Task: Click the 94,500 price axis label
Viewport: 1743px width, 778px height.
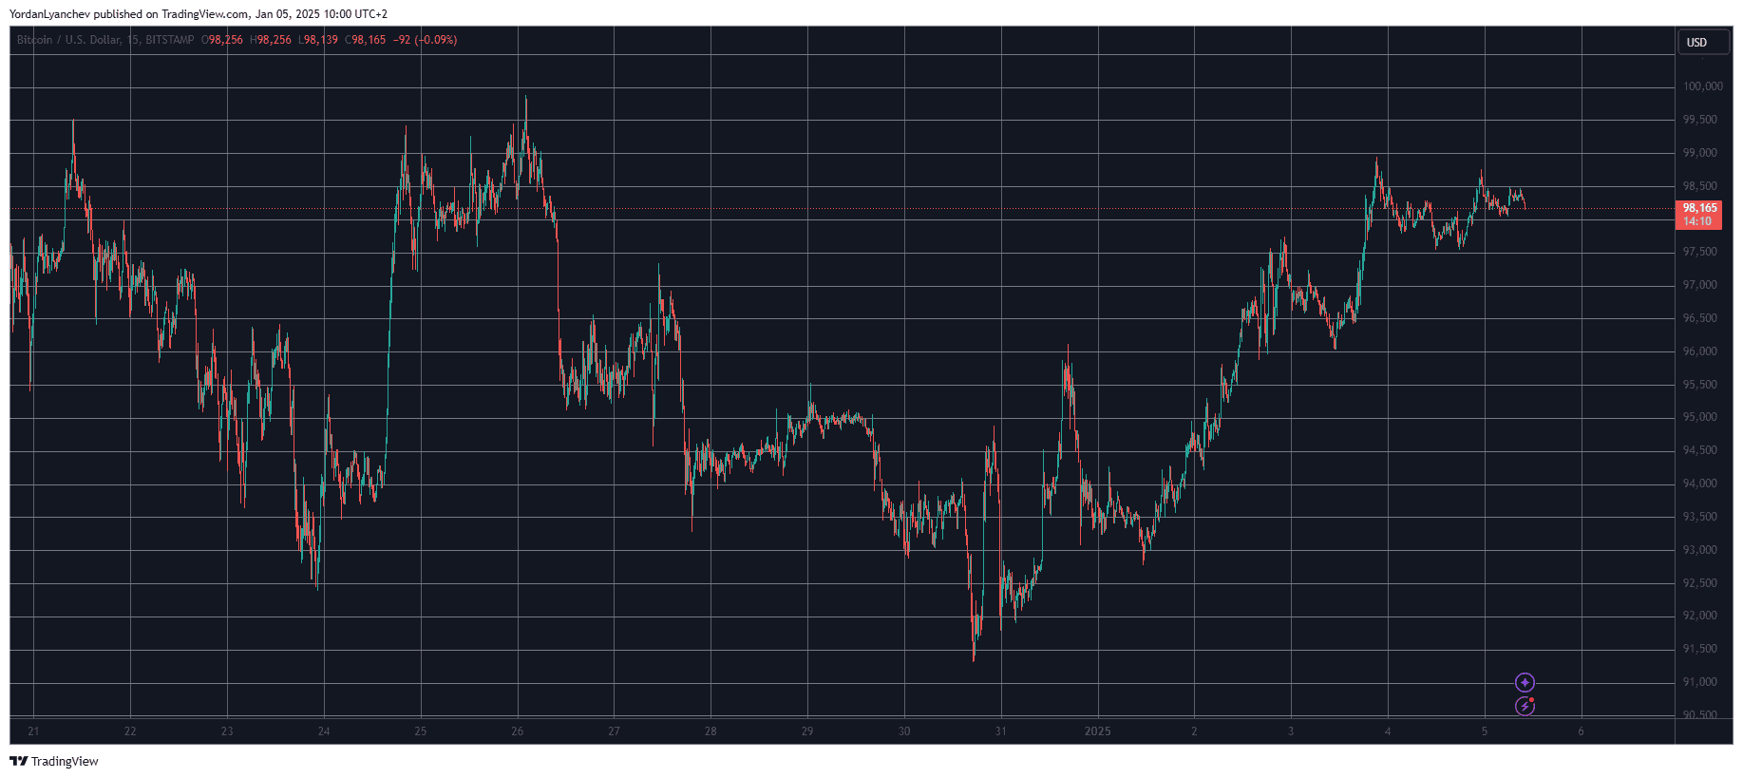Action: tap(1699, 450)
